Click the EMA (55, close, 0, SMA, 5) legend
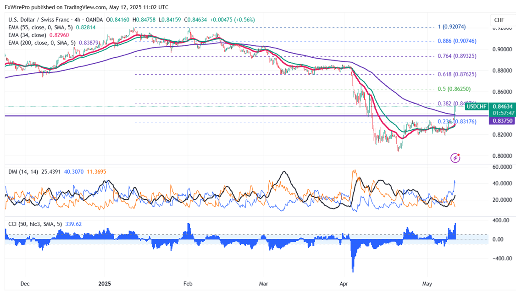516x291 pixels. pos(40,27)
